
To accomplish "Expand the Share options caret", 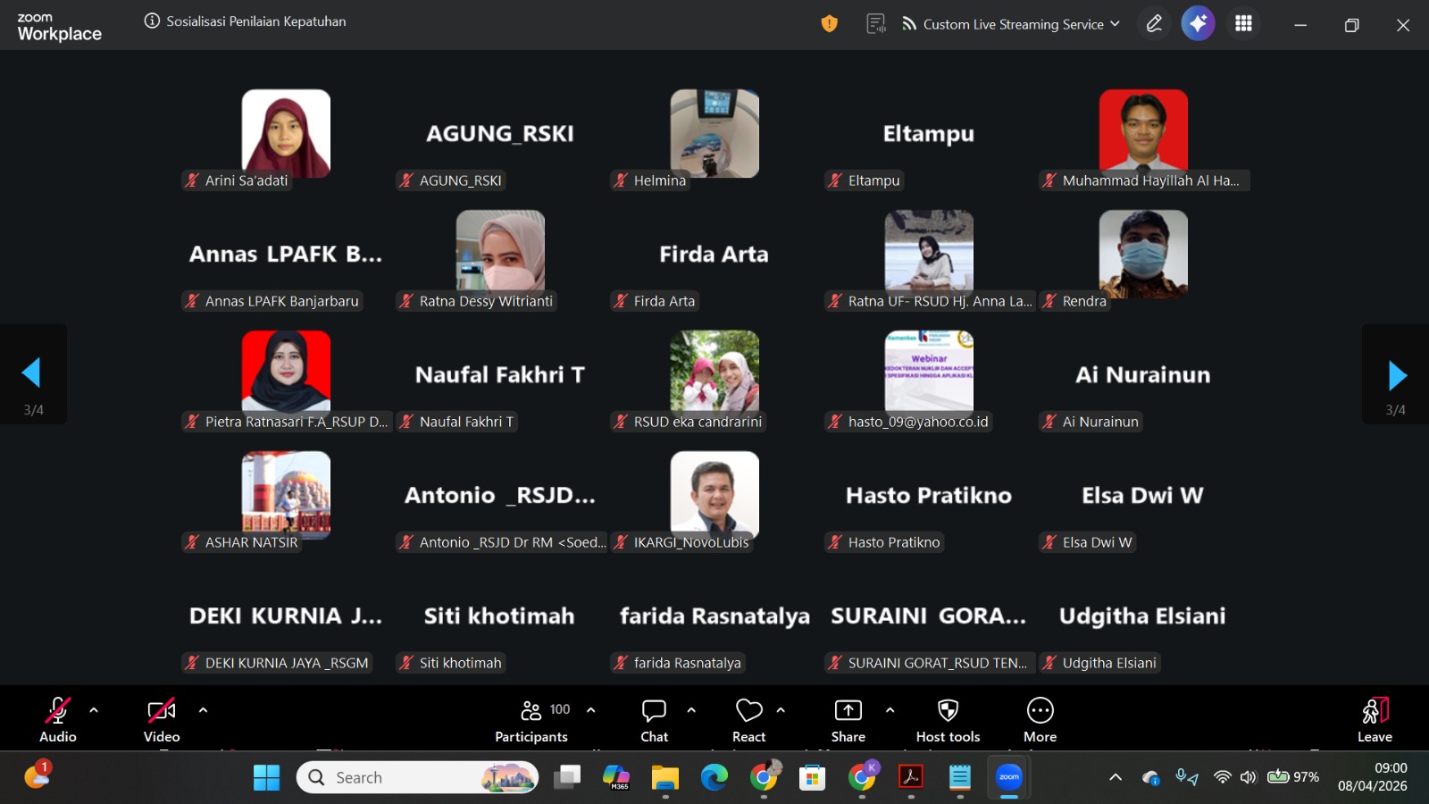I will coord(890,710).
